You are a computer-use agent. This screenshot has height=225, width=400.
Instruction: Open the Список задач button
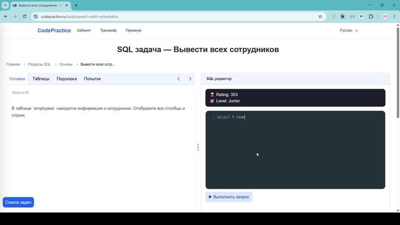[x=18, y=202]
